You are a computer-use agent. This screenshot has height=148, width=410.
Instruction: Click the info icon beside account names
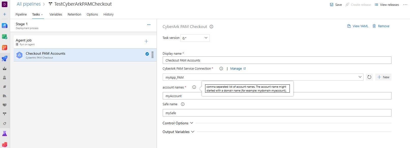194,87
